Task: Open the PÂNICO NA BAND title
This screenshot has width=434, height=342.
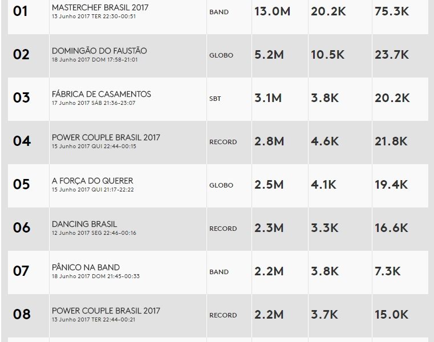Action: (86, 267)
